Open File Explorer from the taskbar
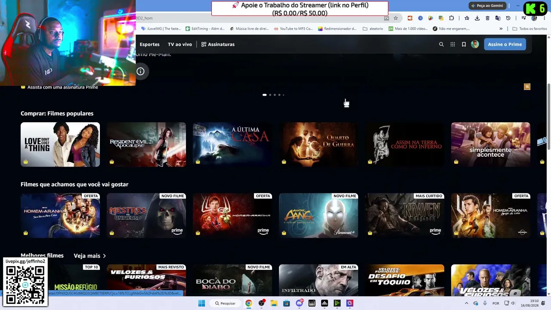Image resolution: width=551 pixels, height=310 pixels. coord(274,303)
